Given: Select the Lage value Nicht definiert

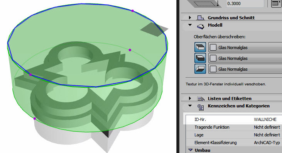Looking at the screenshot, I should tap(267, 135).
